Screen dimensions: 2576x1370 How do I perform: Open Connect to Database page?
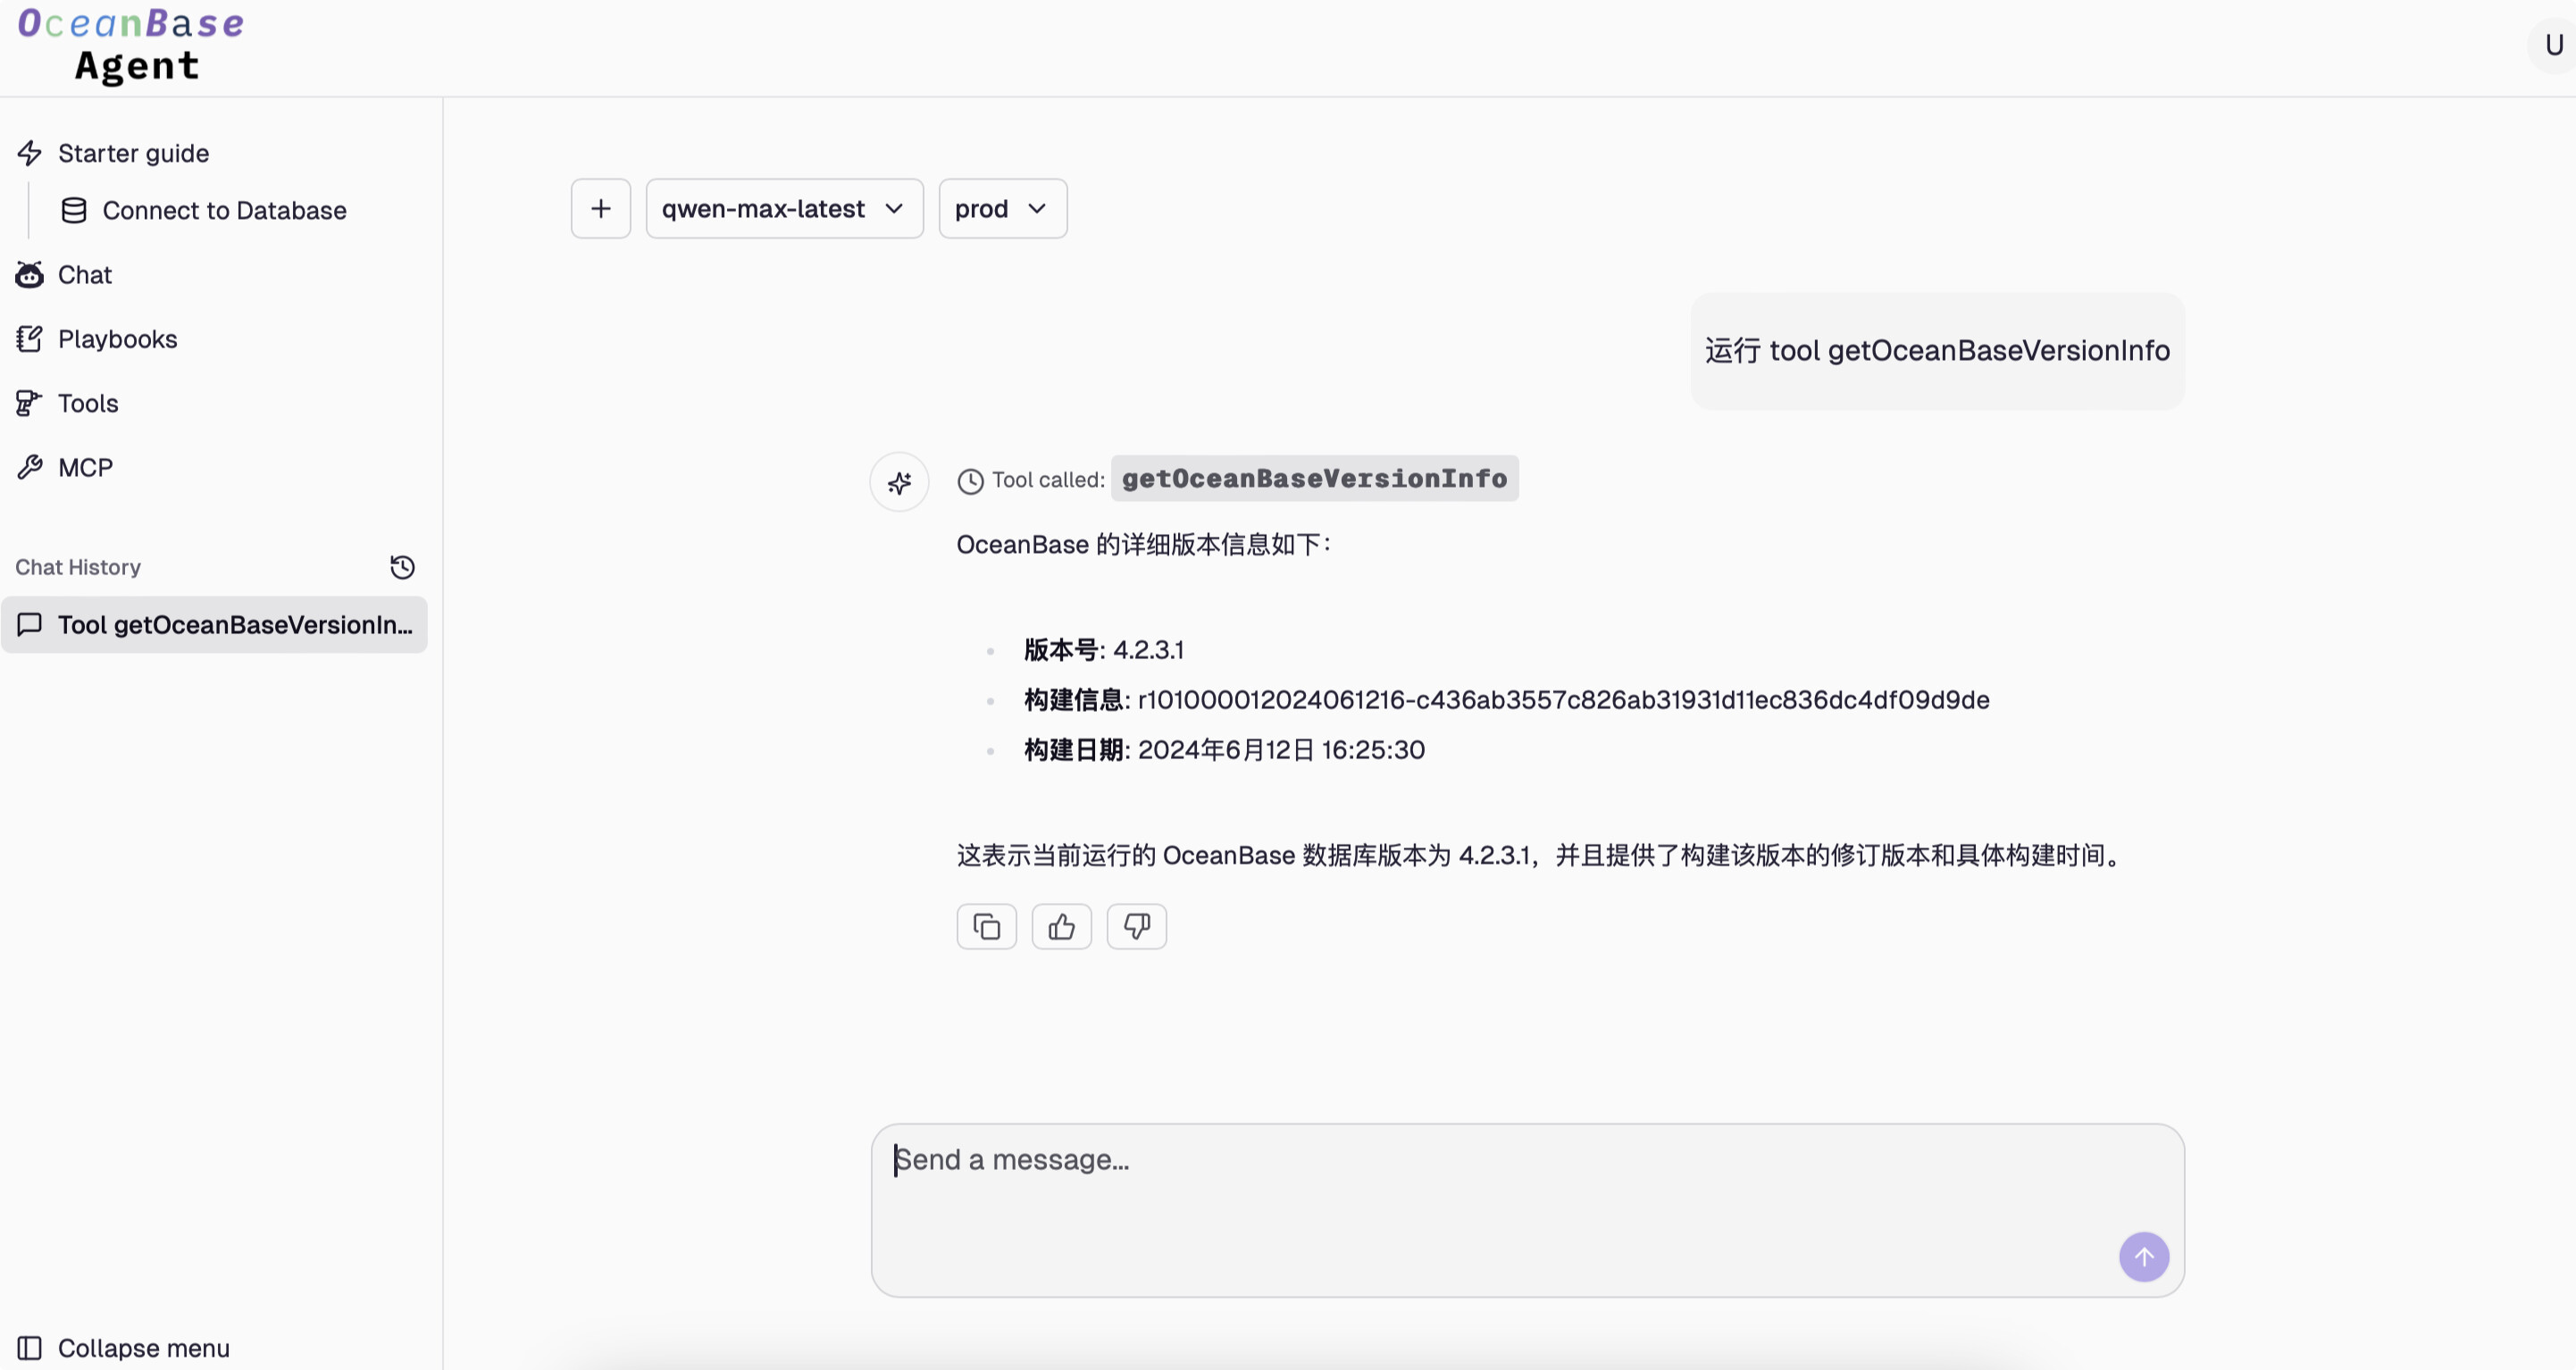coord(224,210)
